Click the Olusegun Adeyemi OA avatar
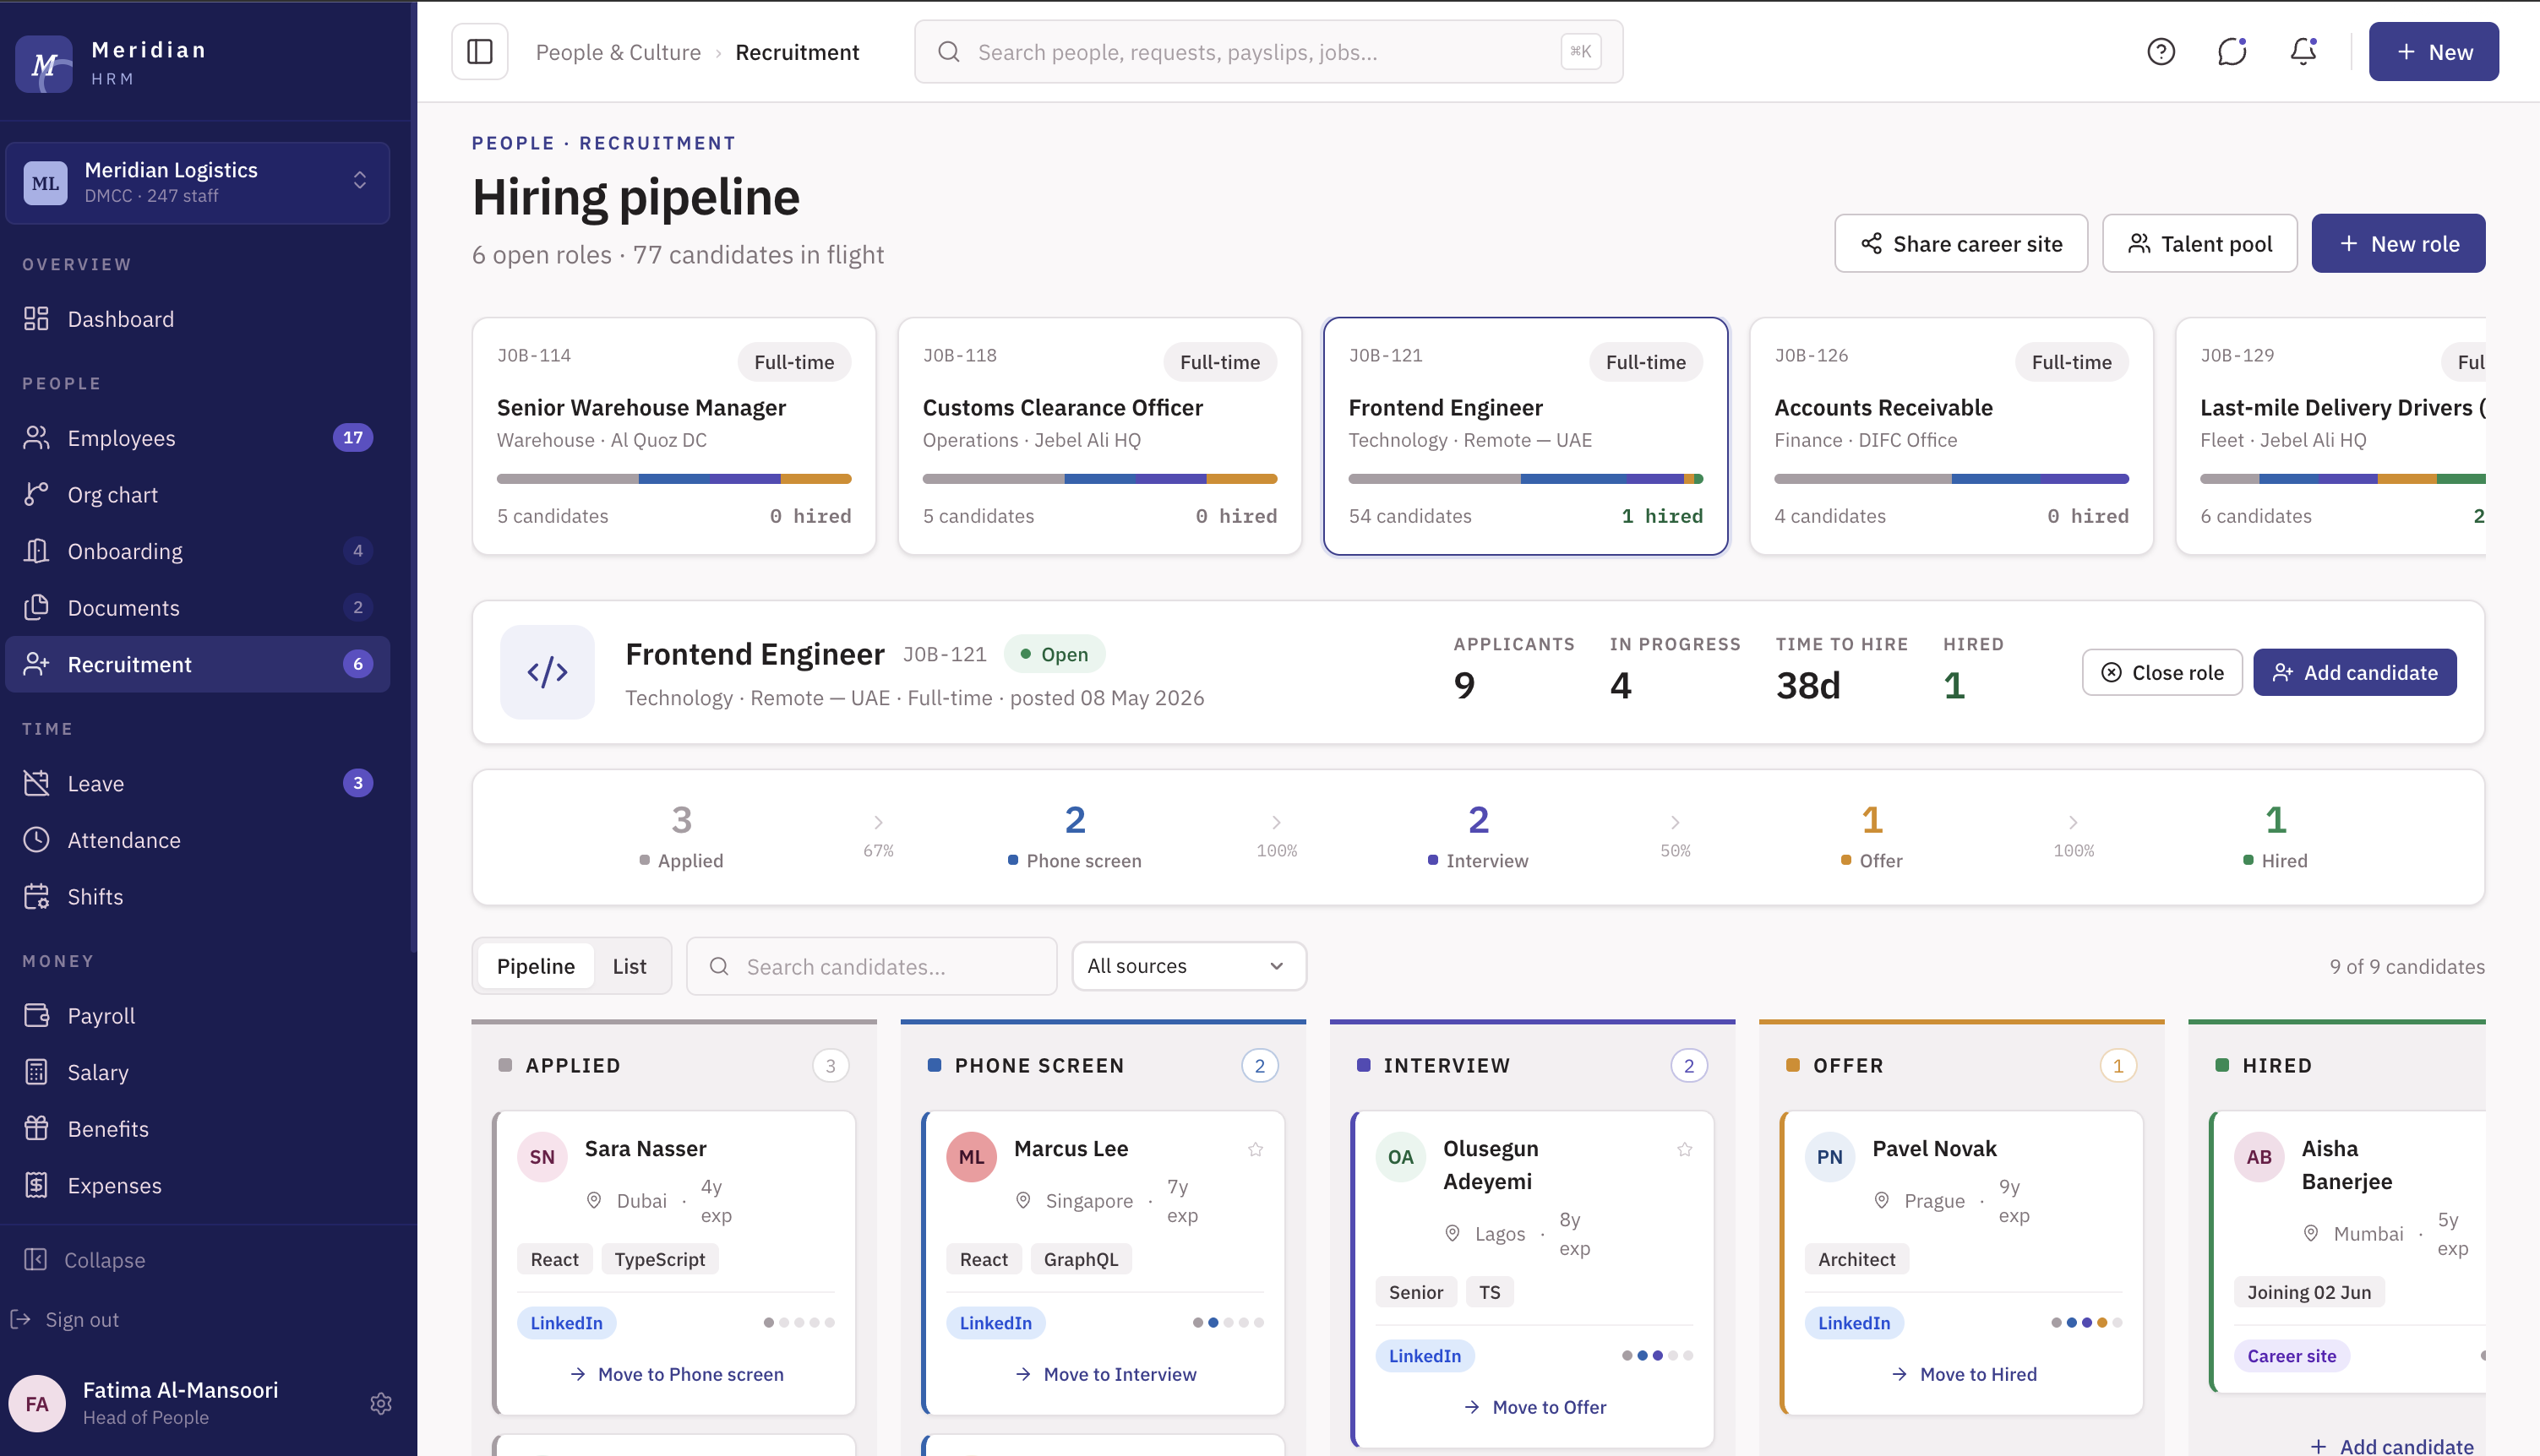Viewport: 2540px width, 1456px height. 1401,1157
